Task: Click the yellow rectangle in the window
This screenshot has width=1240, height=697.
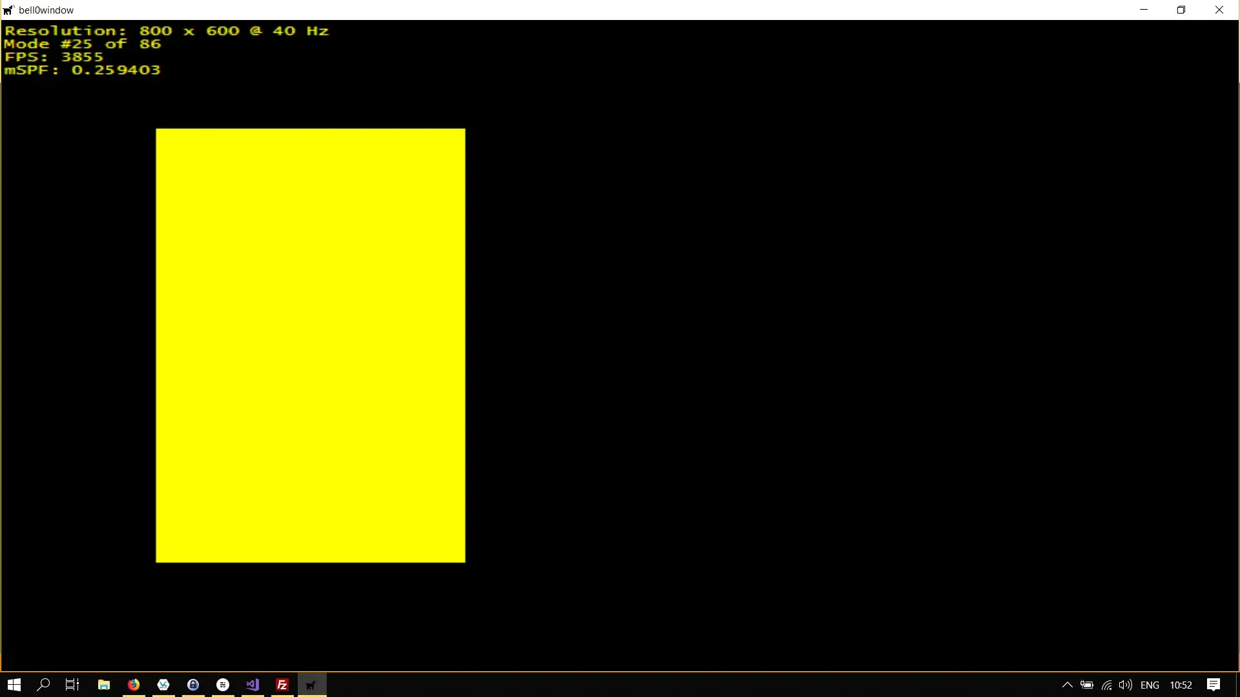Action: point(310,345)
